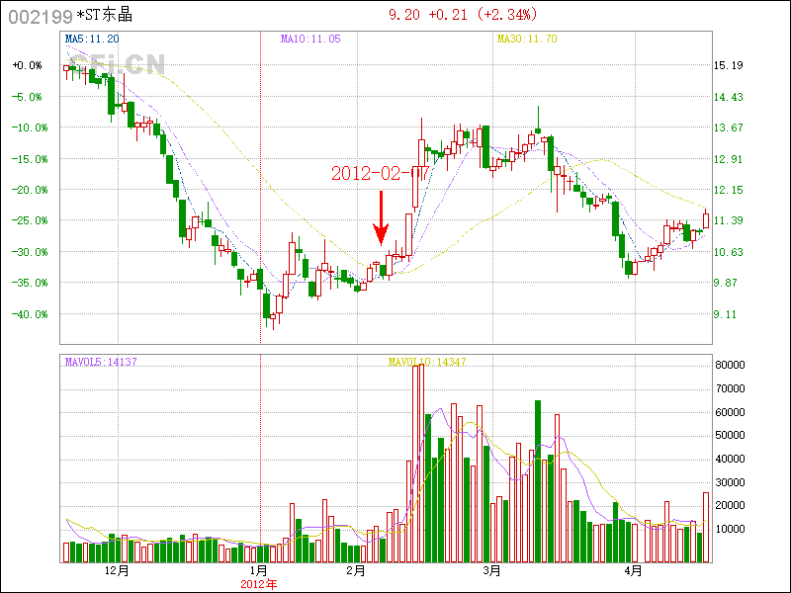Click the stock code 002199
Viewport: 791px width, 593px height.
(39, 16)
